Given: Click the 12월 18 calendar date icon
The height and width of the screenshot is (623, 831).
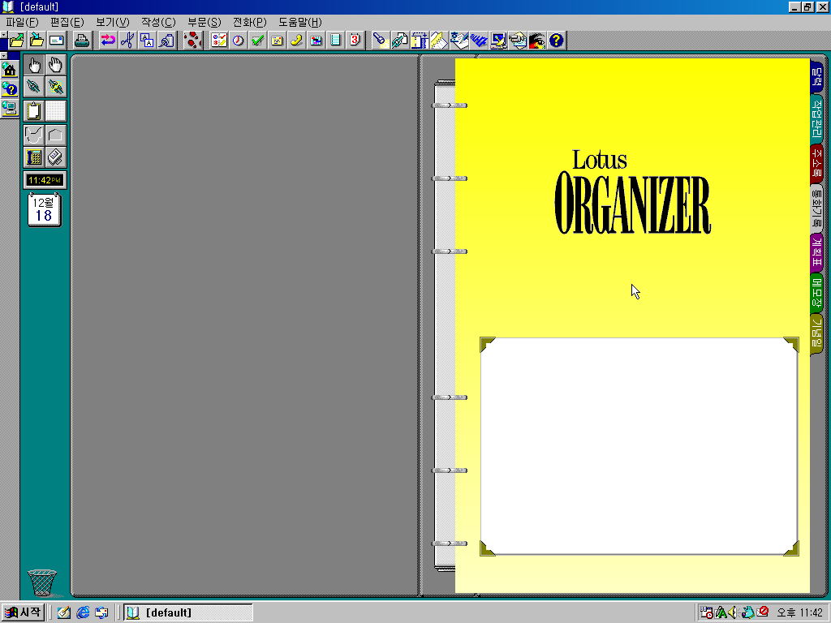Looking at the screenshot, I should pyautogui.click(x=45, y=210).
